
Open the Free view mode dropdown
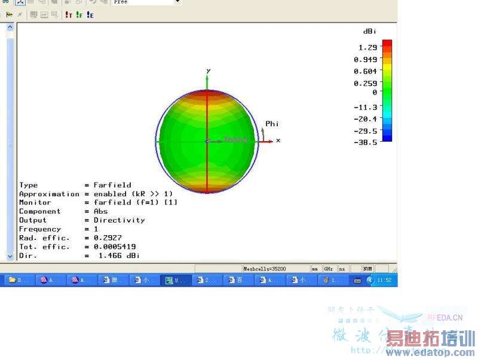(x=177, y=2)
